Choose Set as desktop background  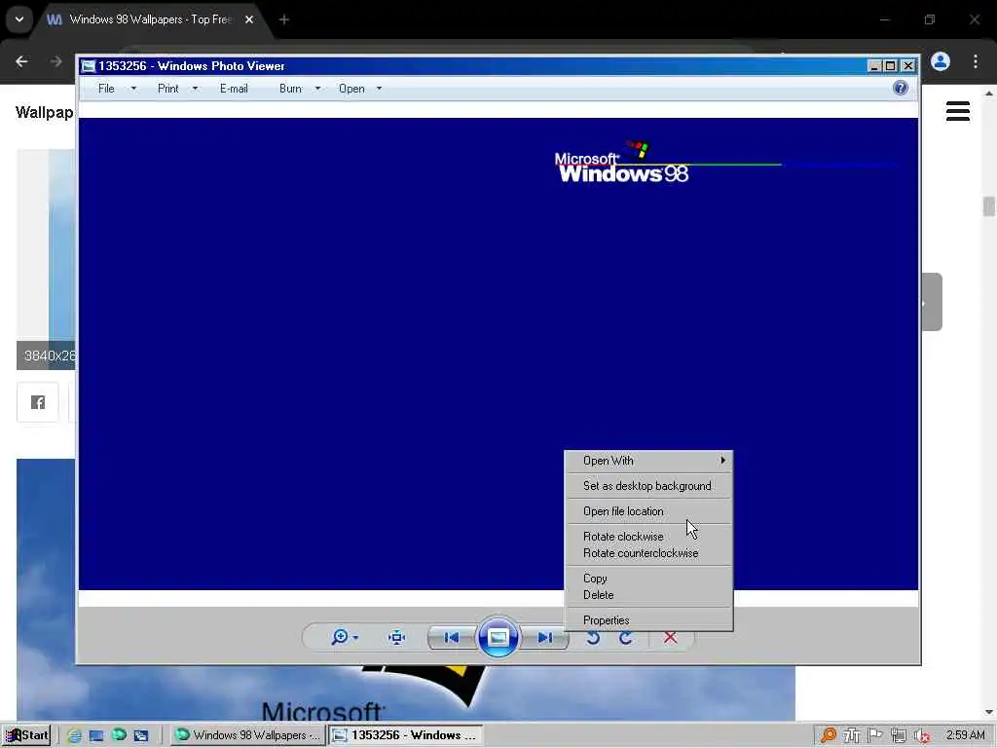coord(648,486)
